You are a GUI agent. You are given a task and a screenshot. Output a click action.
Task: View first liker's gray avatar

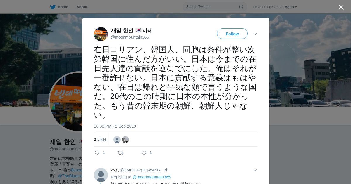tap(117, 140)
